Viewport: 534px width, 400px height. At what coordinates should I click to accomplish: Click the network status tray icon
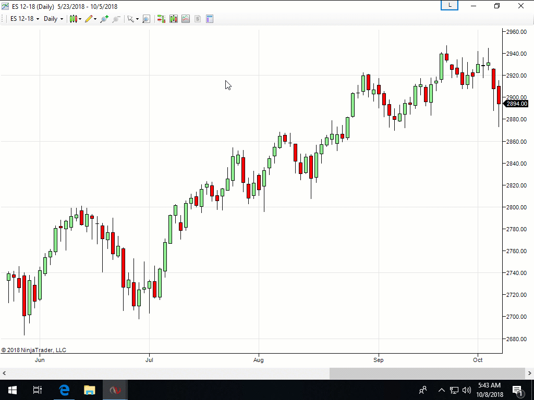(454, 390)
